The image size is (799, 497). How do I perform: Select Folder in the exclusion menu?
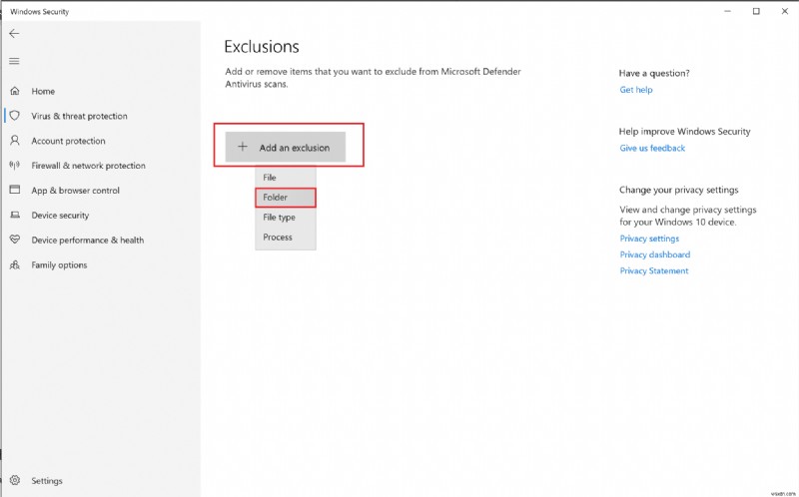[276, 198]
